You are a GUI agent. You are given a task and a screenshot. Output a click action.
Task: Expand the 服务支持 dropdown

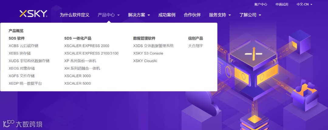click(220, 15)
